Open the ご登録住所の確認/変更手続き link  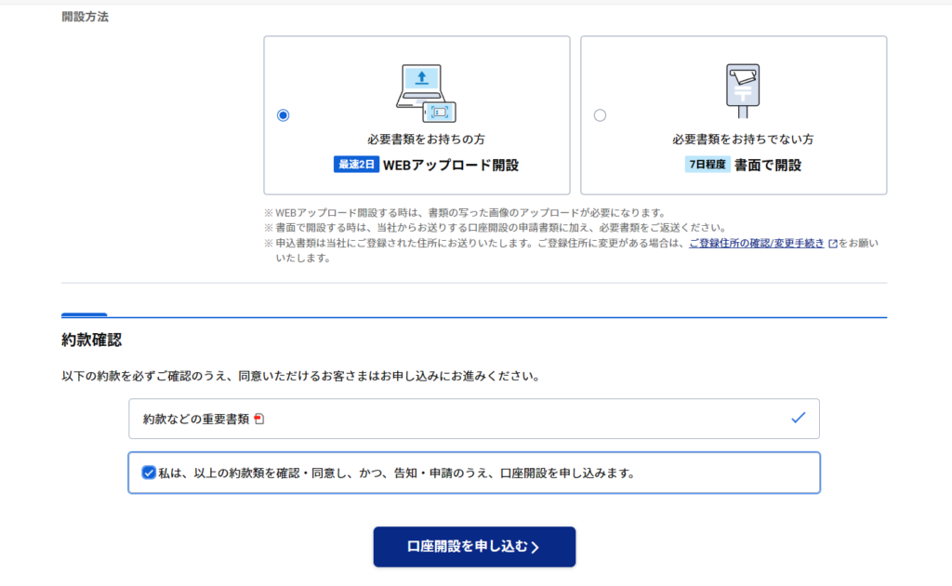(x=756, y=244)
